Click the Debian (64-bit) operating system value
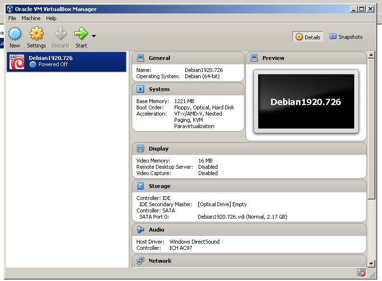Screen dimensions: 382x281 coord(202,76)
